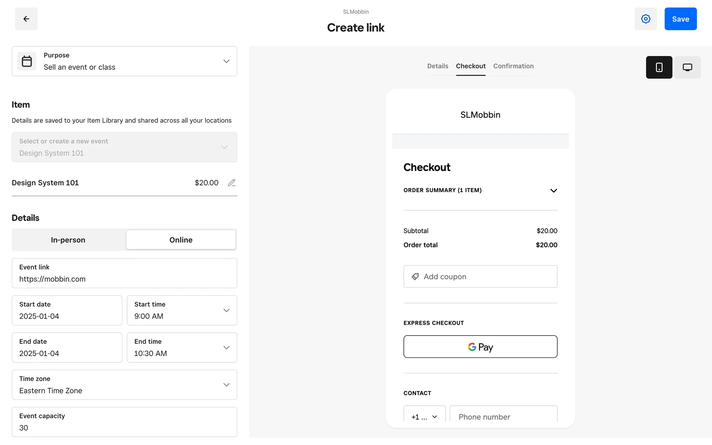Click the pencil edit icon for Design System 101
The image size is (712, 445).
coord(232,183)
